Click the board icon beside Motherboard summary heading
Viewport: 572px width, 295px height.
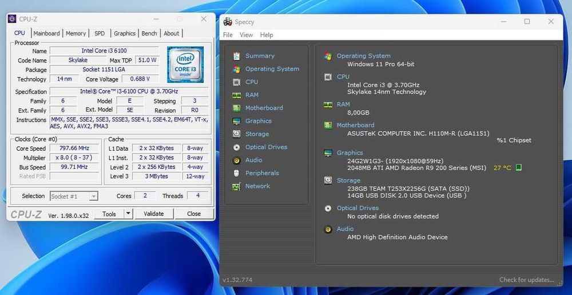pyautogui.click(x=328, y=125)
